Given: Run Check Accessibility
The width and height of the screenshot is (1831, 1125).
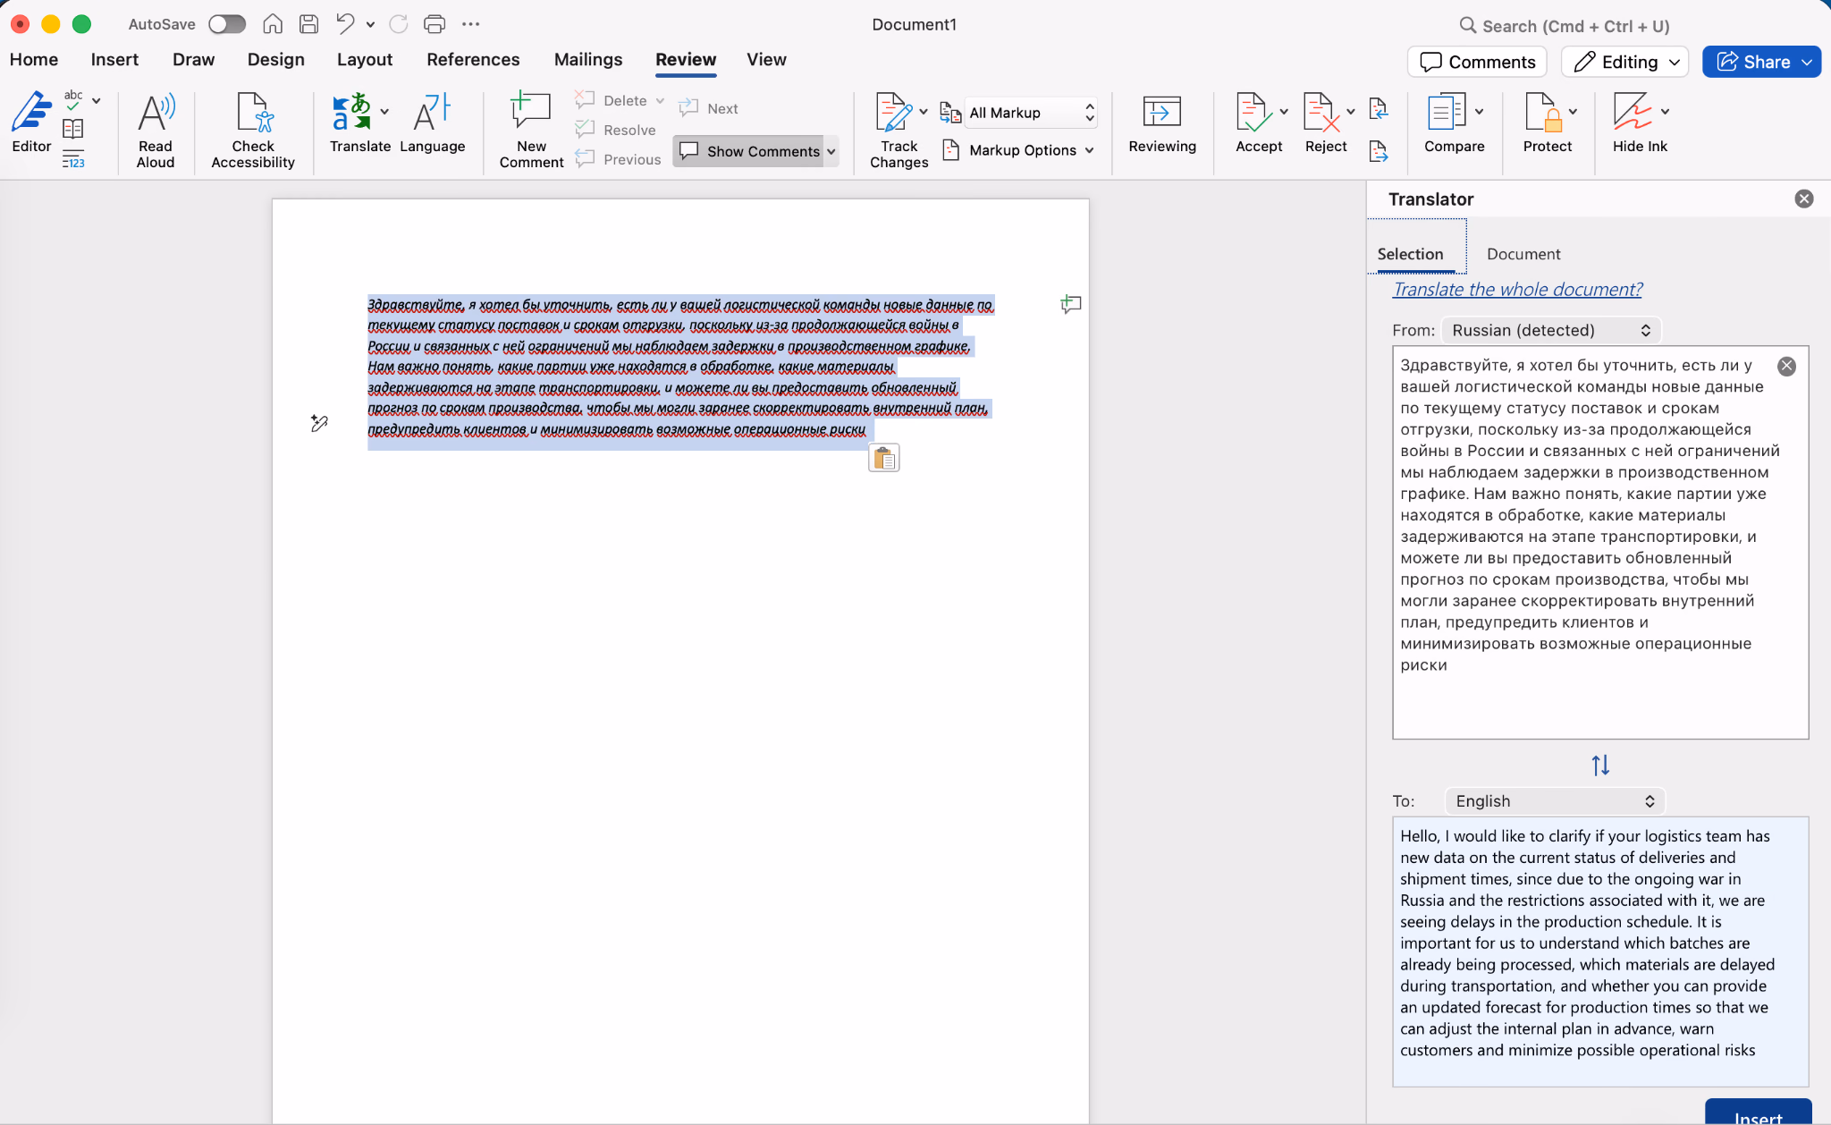Looking at the screenshot, I should pos(253,130).
